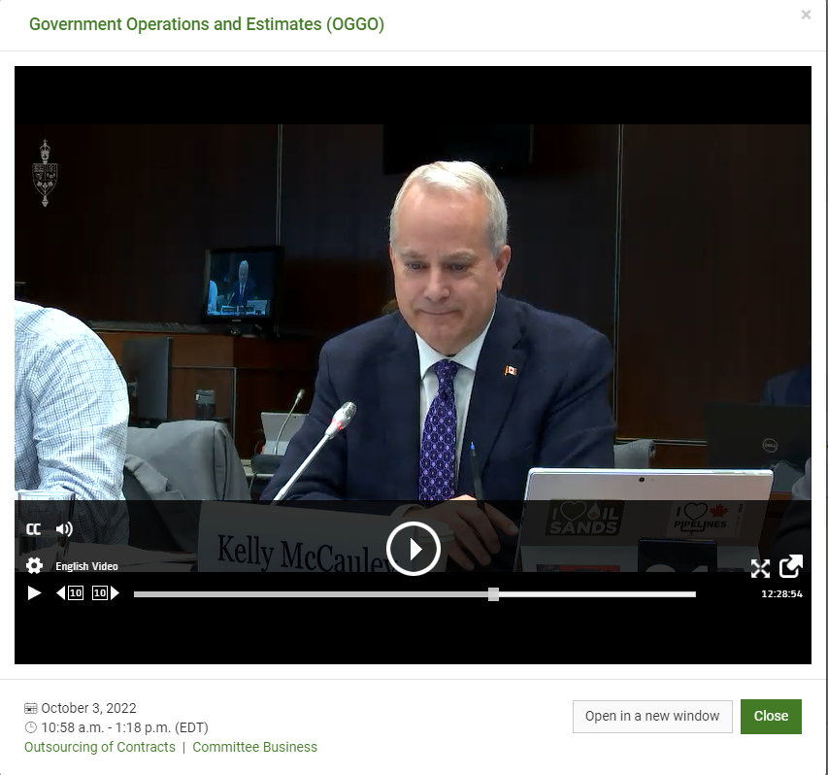Click the Government Operations and Estimates (OGGO) title
The image size is (828, 775).
(x=207, y=24)
